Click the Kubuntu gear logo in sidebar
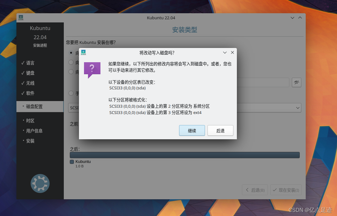Screen dimensions: 337x216 (x=40, y=183)
